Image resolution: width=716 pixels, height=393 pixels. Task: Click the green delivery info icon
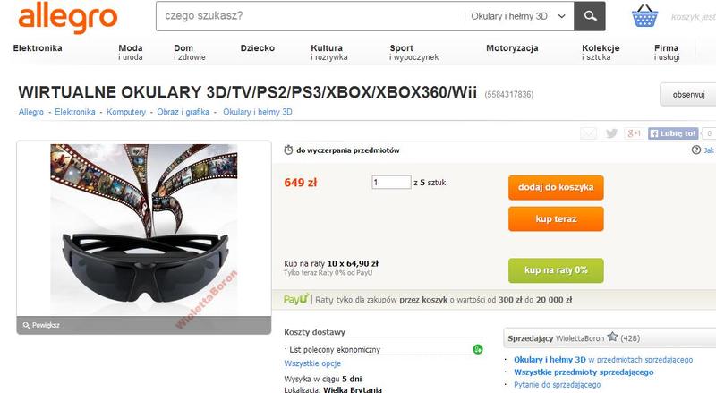click(x=478, y=350)
